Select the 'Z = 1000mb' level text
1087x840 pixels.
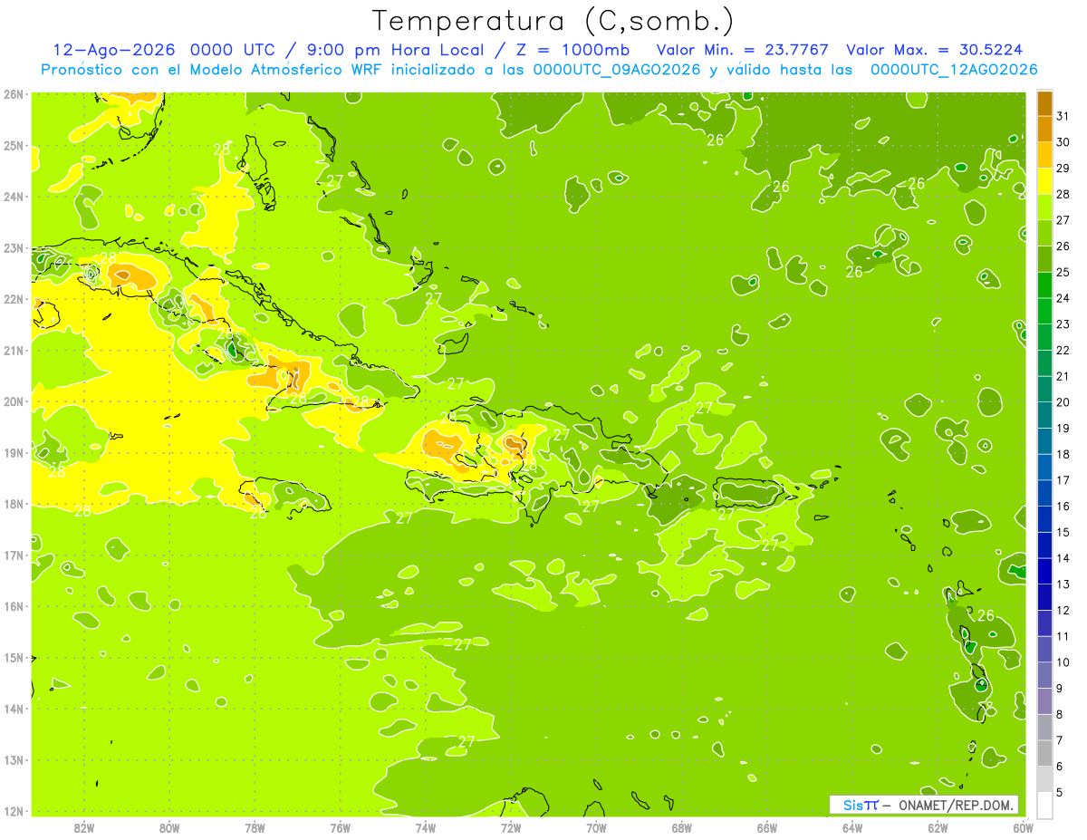[x=572, y=50]
